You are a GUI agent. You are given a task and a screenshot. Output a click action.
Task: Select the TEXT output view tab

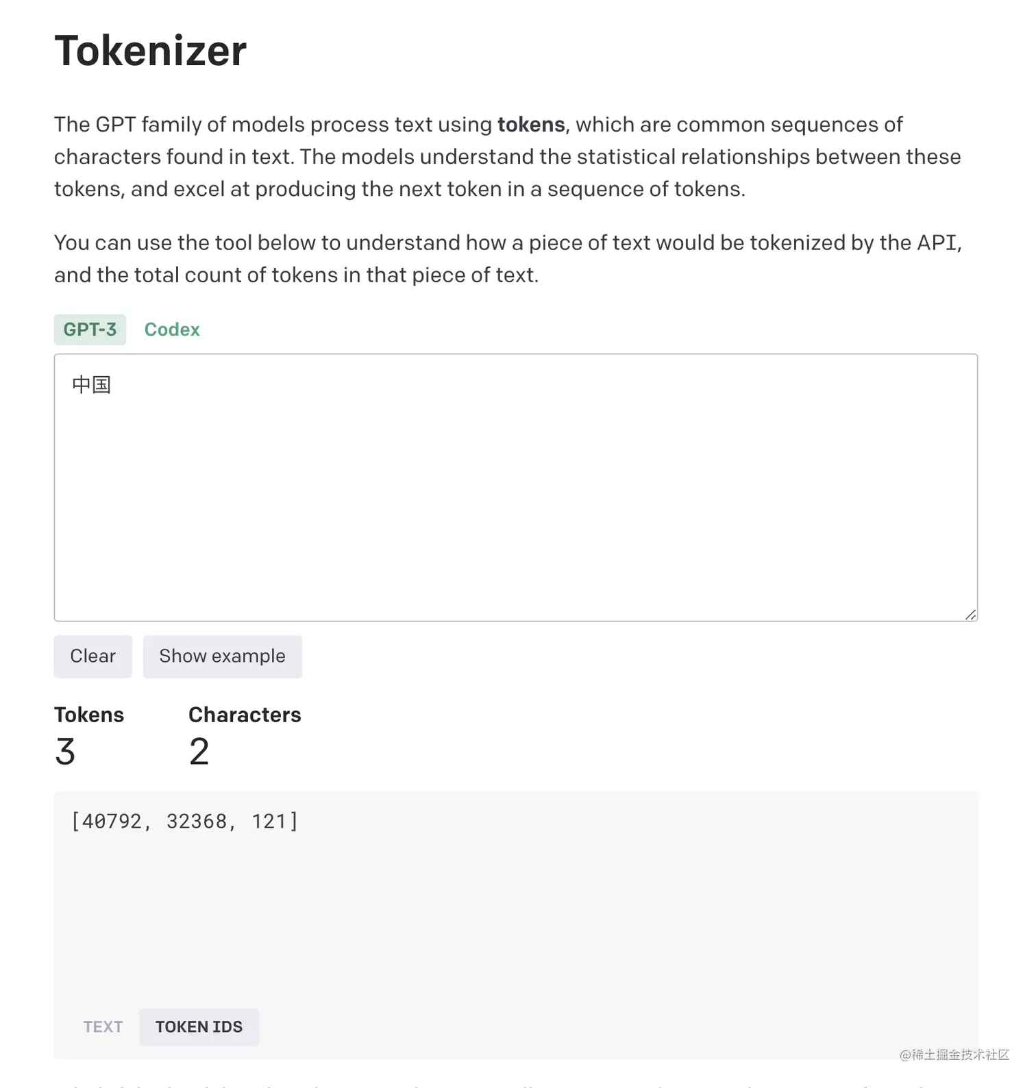coord(103,1026)
